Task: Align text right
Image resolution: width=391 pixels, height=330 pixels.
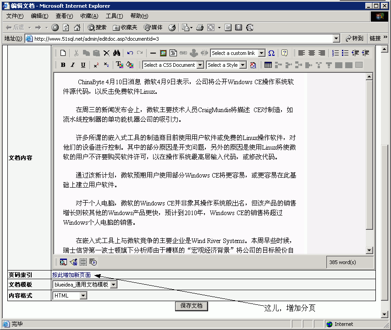Action: point(322,53)
